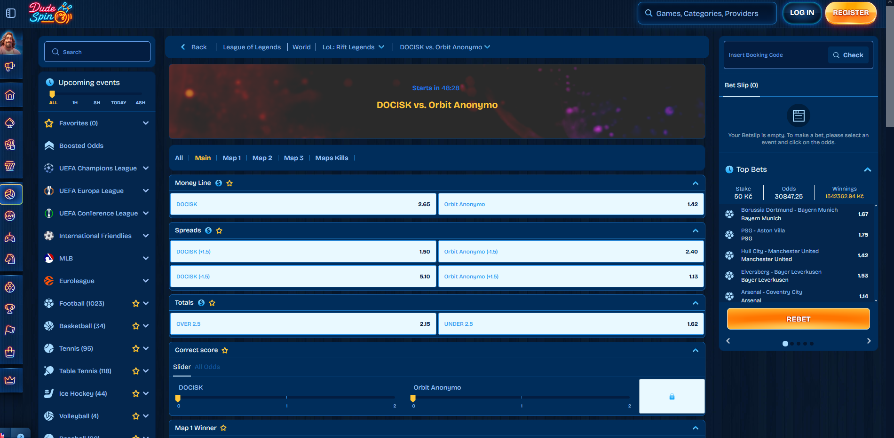This screenshot has height=438, width=894.
Task: Favorite the Correct score market star
Action: pos(225,350)
